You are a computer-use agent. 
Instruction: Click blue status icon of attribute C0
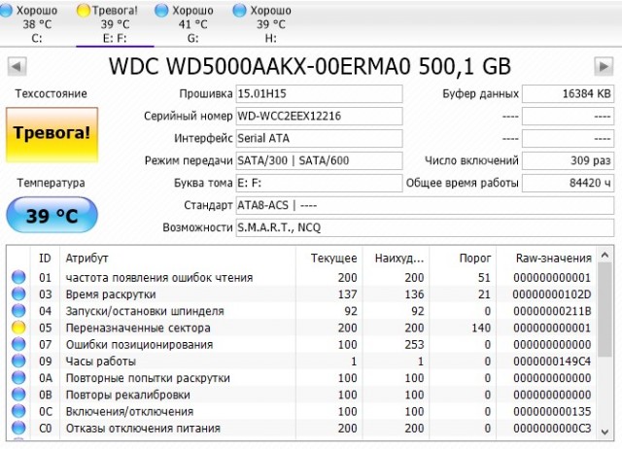(x=18, y=428)
